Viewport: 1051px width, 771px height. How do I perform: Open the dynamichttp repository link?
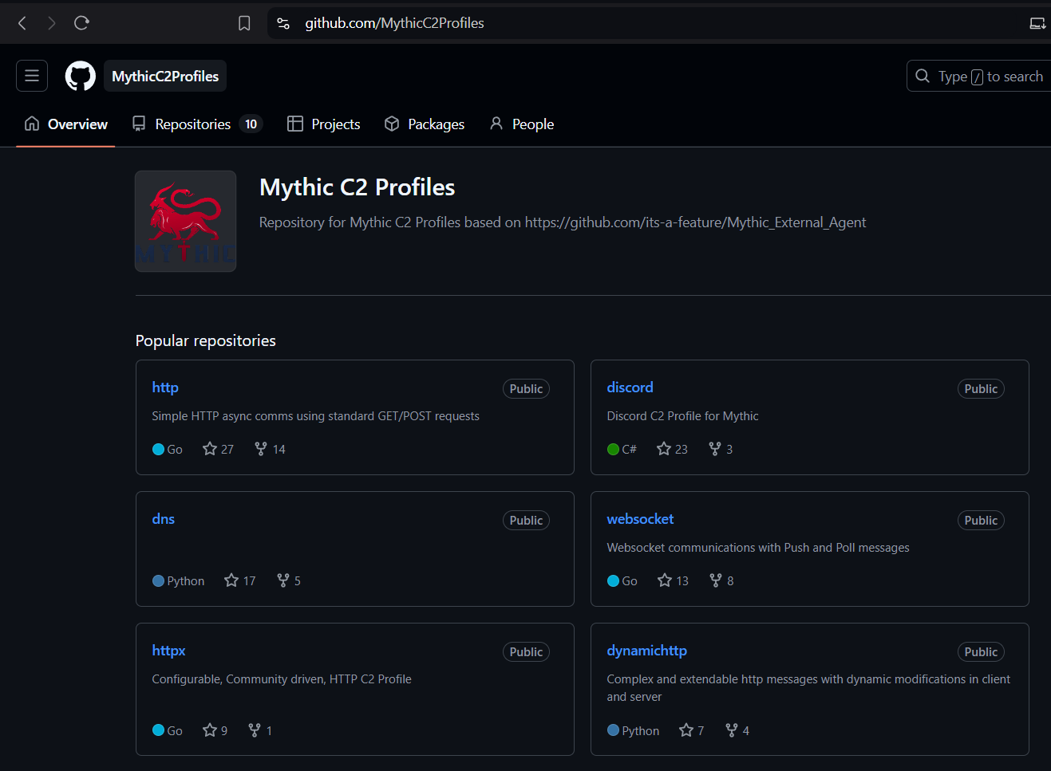[x=646, y=651]
